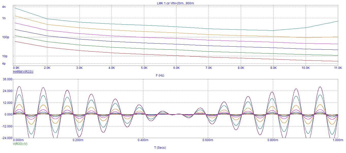Viewport: 346px width, 153px height.
Task: Click the 4n harmonic axis value
Action: [x=4, y=7]
